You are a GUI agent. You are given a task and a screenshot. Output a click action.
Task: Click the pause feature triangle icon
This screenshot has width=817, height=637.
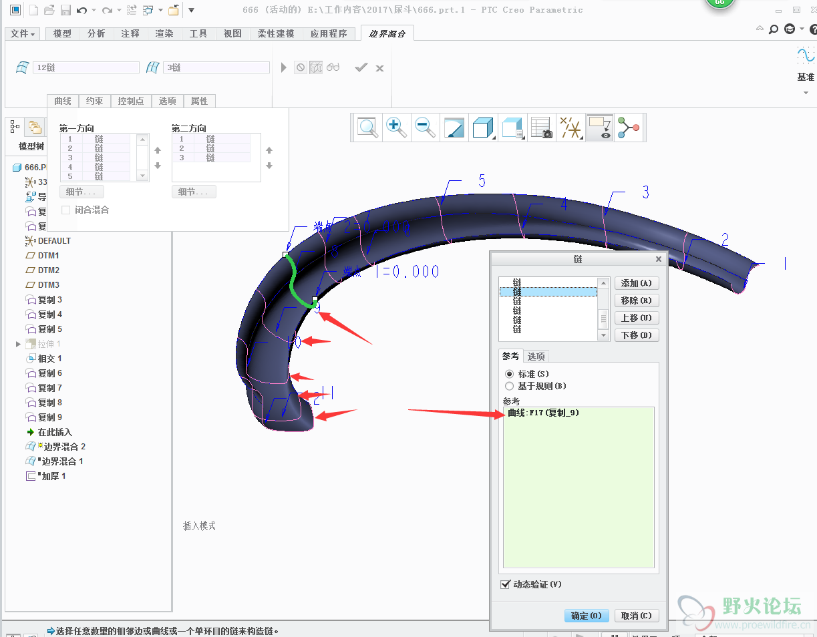pyautogui.click(x=284, y=67)
